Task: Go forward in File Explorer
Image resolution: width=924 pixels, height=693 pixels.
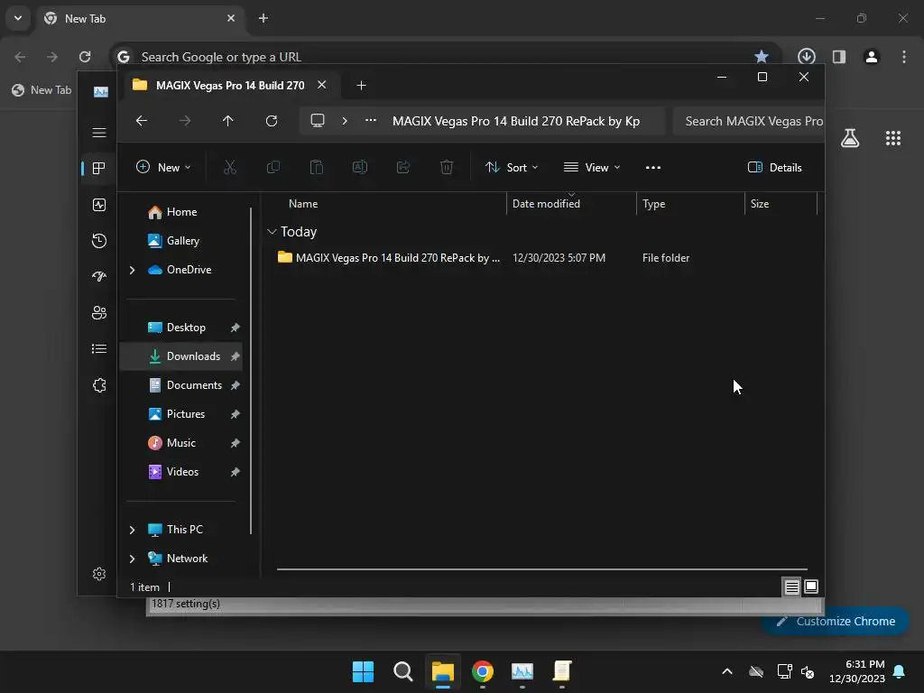Action: [x=184, y=121]
